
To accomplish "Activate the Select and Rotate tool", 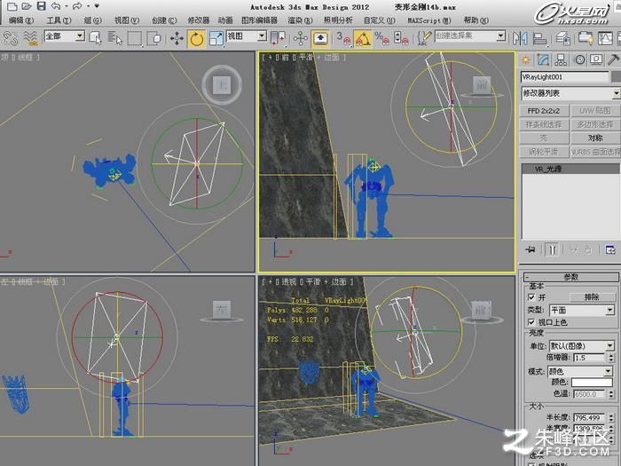I will pos(197,38).
